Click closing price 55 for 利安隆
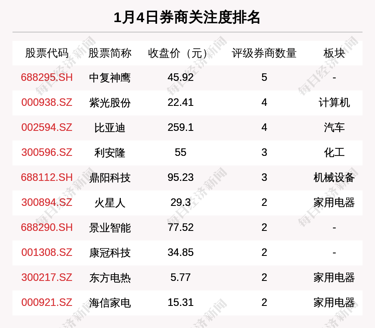Viewport: 375px width, 328px height. pyautogui.click(x=180, y=153)
